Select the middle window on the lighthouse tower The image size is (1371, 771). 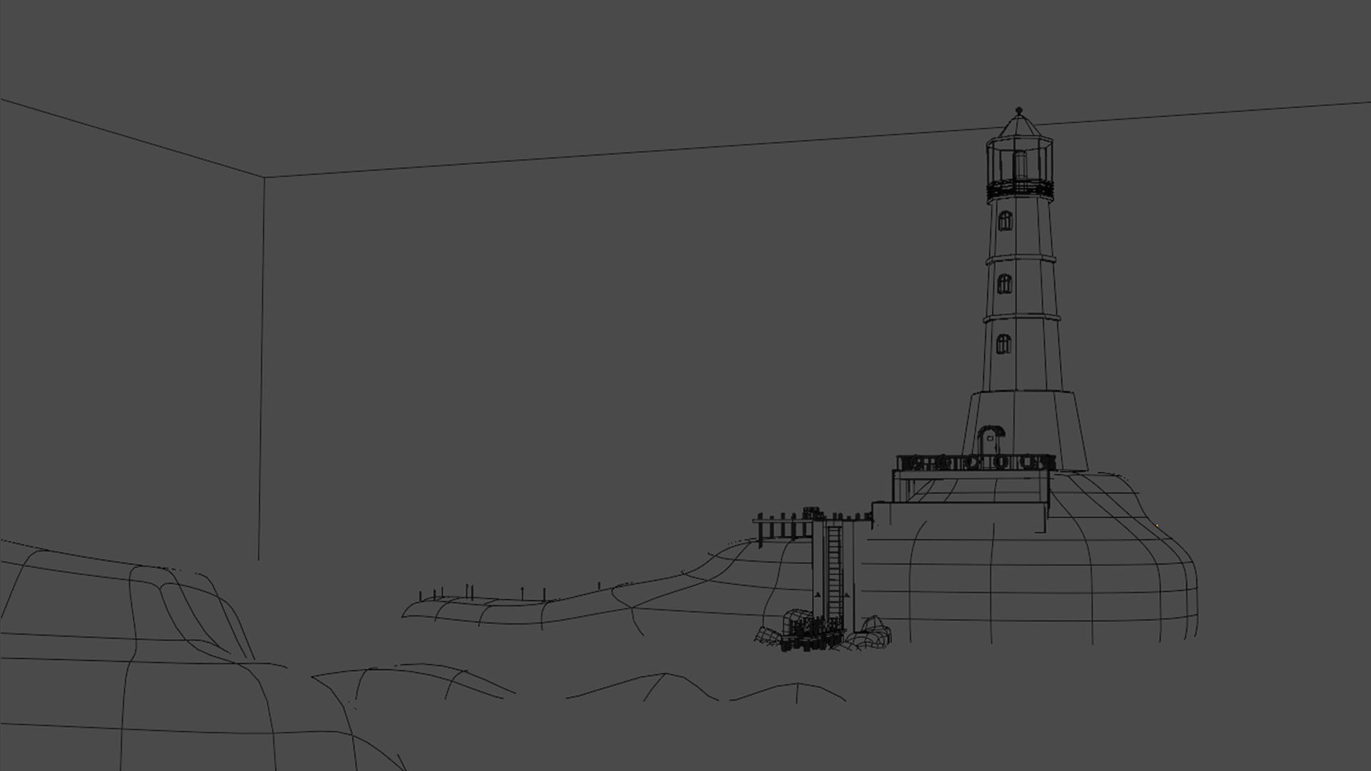click(x=1005, y=284)
